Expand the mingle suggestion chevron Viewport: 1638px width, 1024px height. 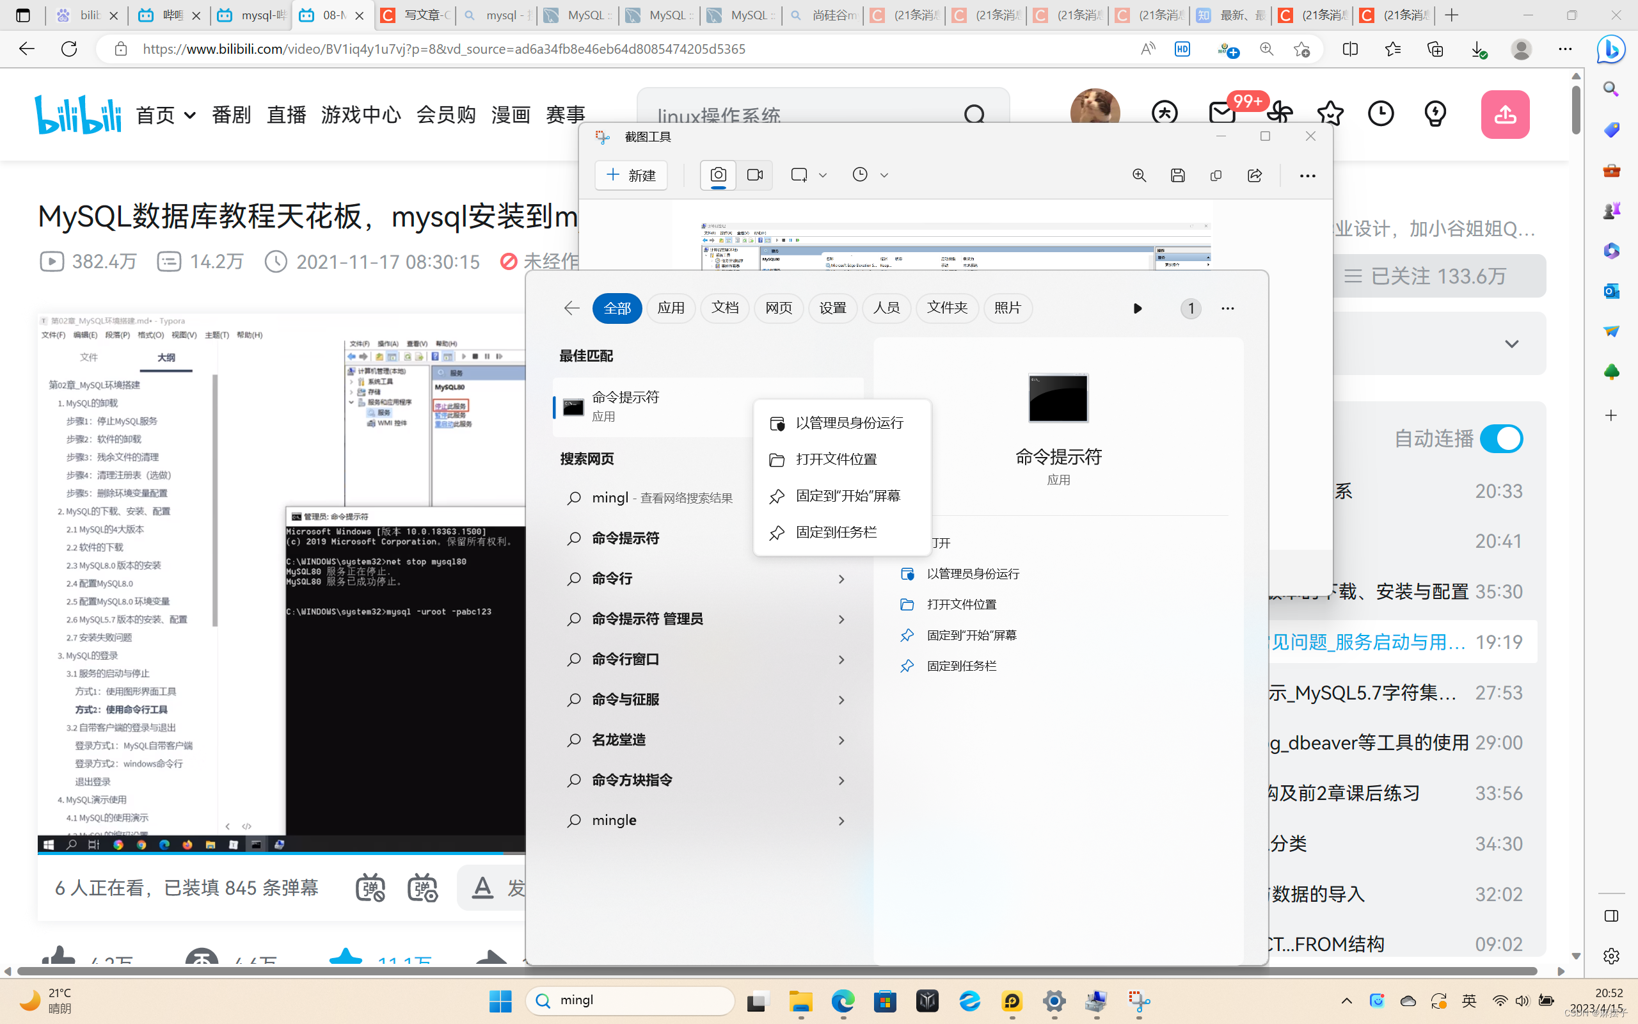coord(841,822)
